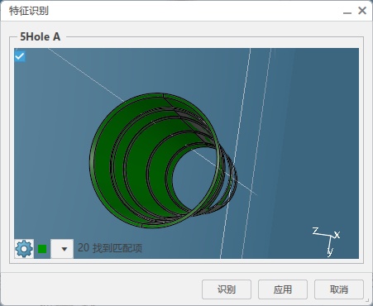The width and height of the screenshot is (373, 306).
Task: Uncheck the 5Hole A preview checkbox
Action: tap(20, 56)
